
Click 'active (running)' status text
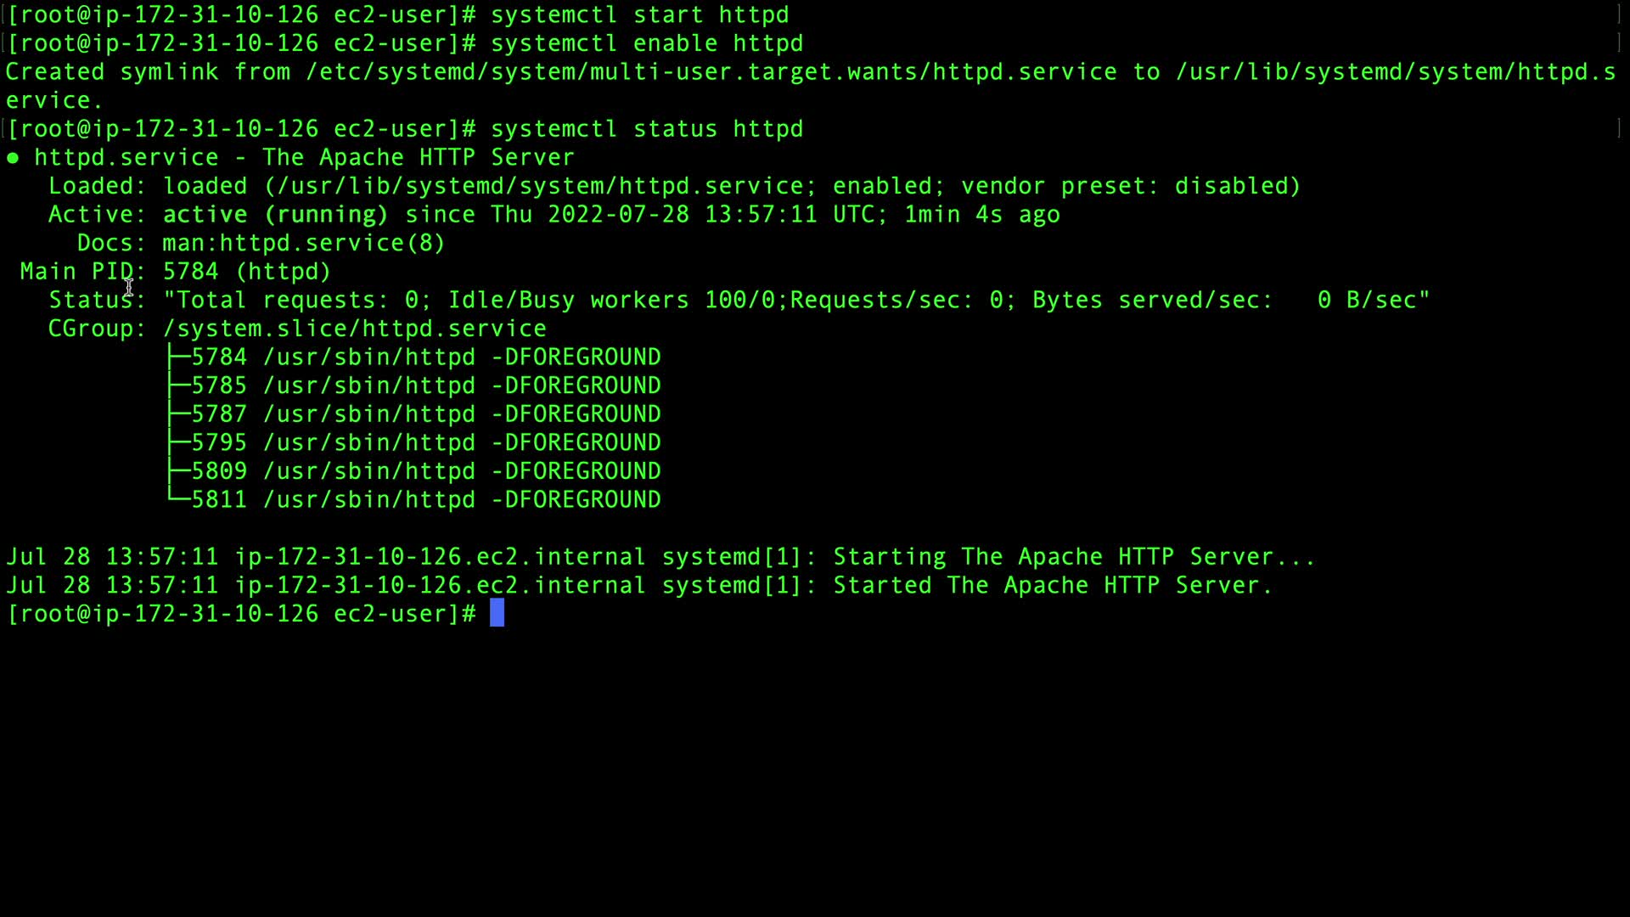click(275, 215)
